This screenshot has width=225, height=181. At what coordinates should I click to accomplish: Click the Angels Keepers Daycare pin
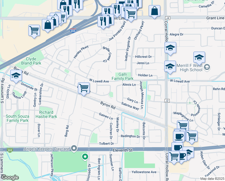tap(74, 148)
